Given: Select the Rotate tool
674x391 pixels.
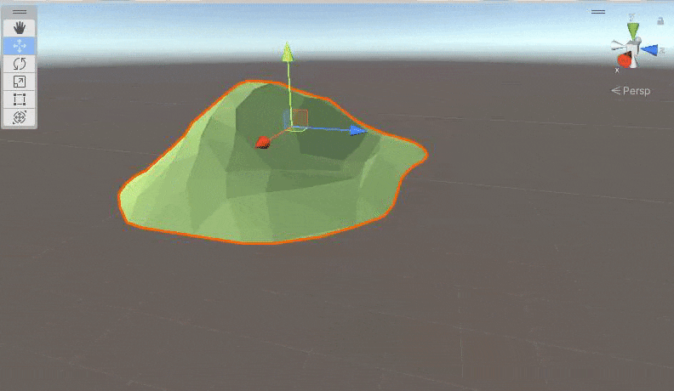Looking at the screenshot, I should (20, 64).
